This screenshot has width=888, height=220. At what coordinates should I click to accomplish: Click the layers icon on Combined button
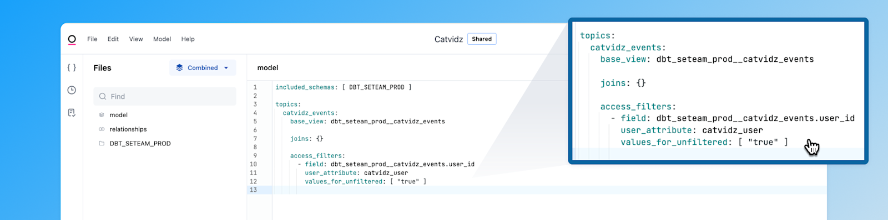click(x=179, y=68)
